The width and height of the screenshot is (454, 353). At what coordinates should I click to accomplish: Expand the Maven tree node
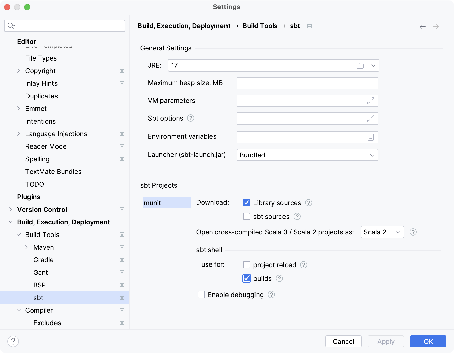tap(27, 247)
